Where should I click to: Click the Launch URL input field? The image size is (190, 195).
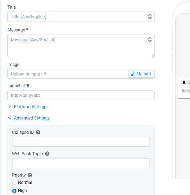[x=81, y=95]
